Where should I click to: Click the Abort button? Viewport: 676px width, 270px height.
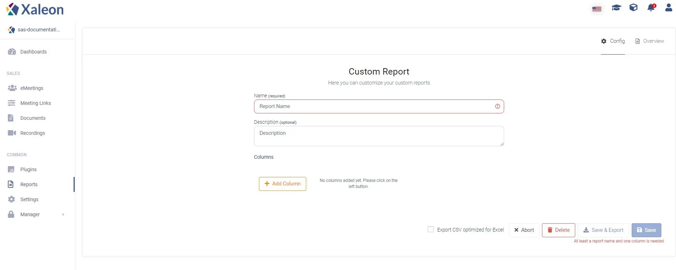524,230
